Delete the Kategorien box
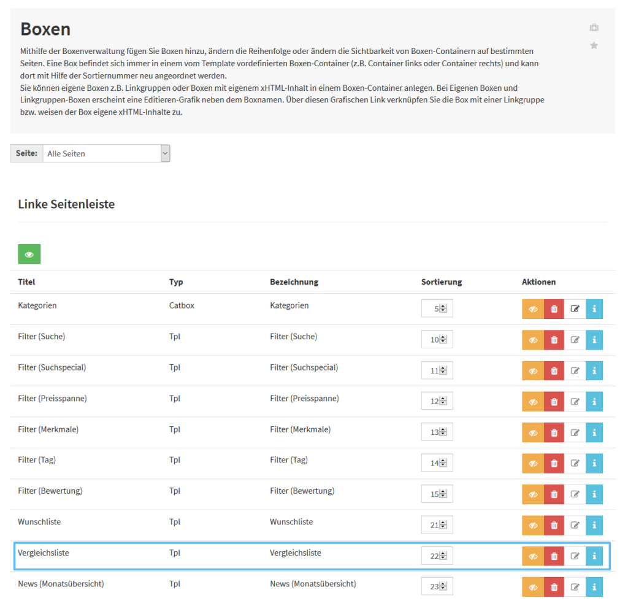628x601 pixels. click(x=554, y=309)
